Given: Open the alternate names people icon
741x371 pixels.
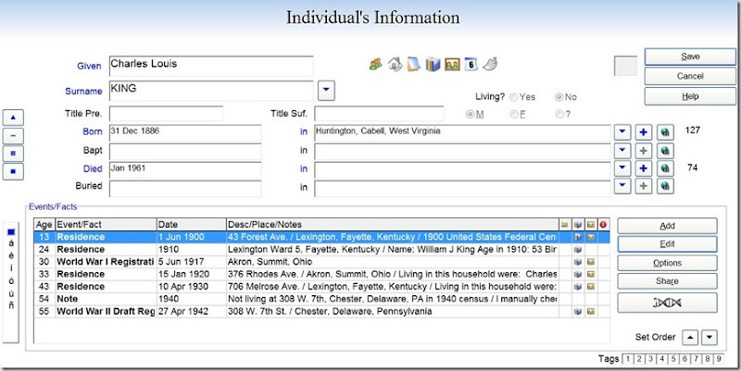Looking at the screenshot, I should tap(376, 64).
